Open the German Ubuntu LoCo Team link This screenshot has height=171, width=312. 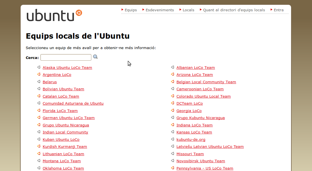click(69, 118)
